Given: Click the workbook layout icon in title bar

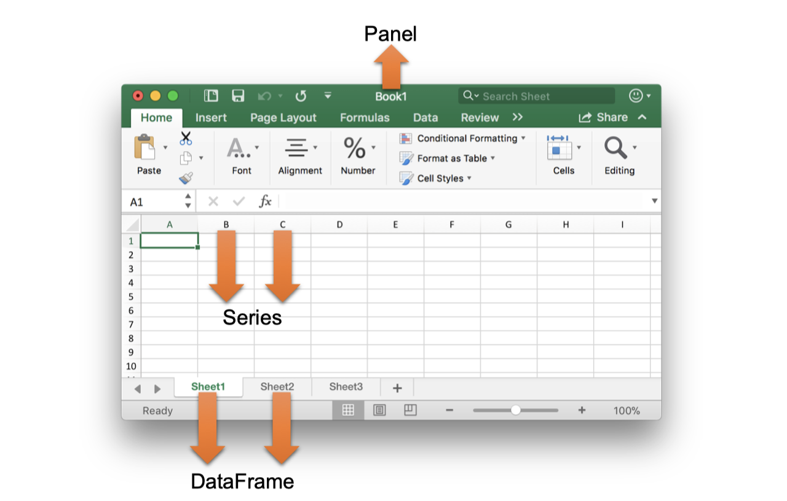Looking at the screenshot, I should [x=211, y=96].
